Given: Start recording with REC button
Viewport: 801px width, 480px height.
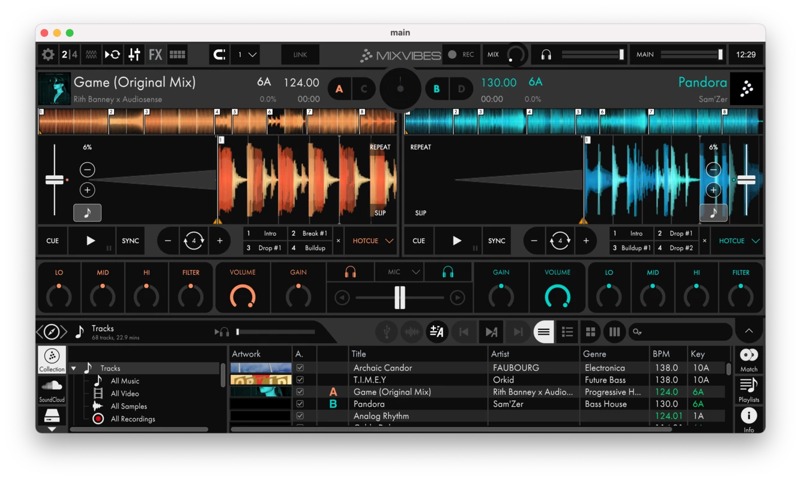Looking at the screenshot, I should 461,55.
